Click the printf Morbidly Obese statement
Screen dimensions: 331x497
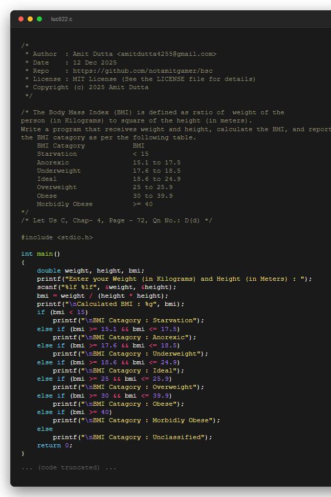click(137, 420)
